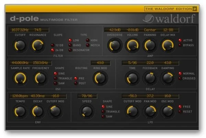Select the LFO Saw shape
The width and height of the screenshot is (206, 138).
click(x=103, y=116)
